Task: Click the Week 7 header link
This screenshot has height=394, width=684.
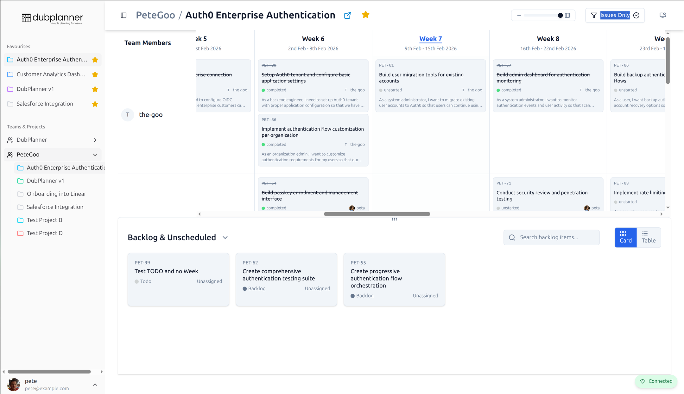Action: [430, 39]
